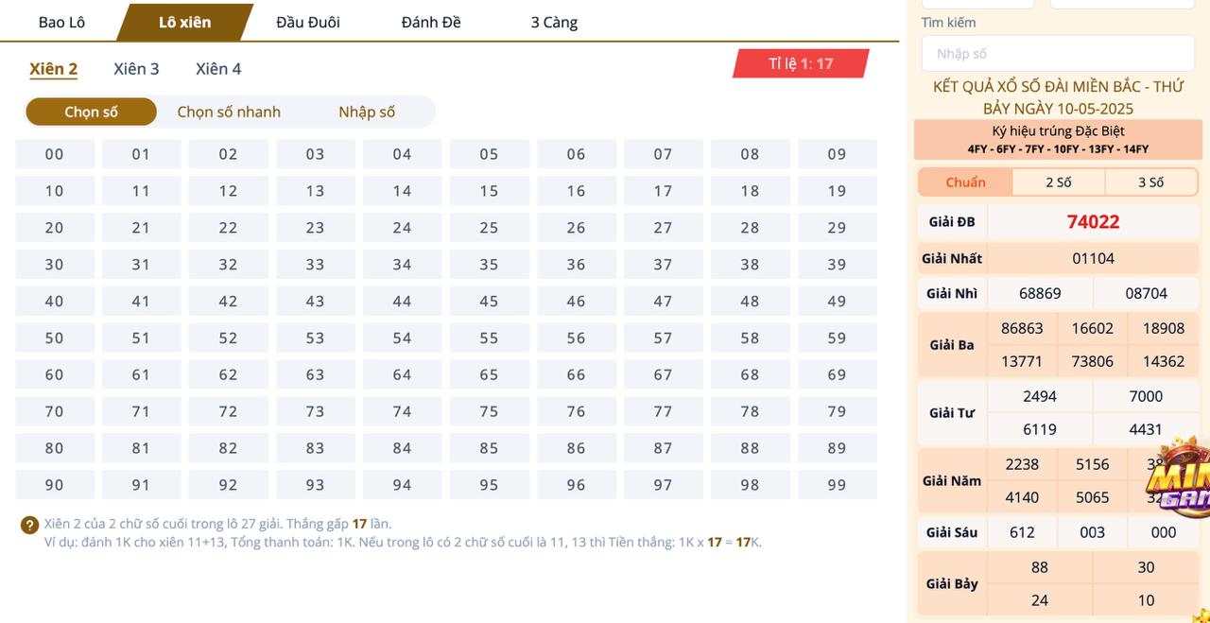
Task: Show results in 3 Số format
Action: coord(1150,182)
